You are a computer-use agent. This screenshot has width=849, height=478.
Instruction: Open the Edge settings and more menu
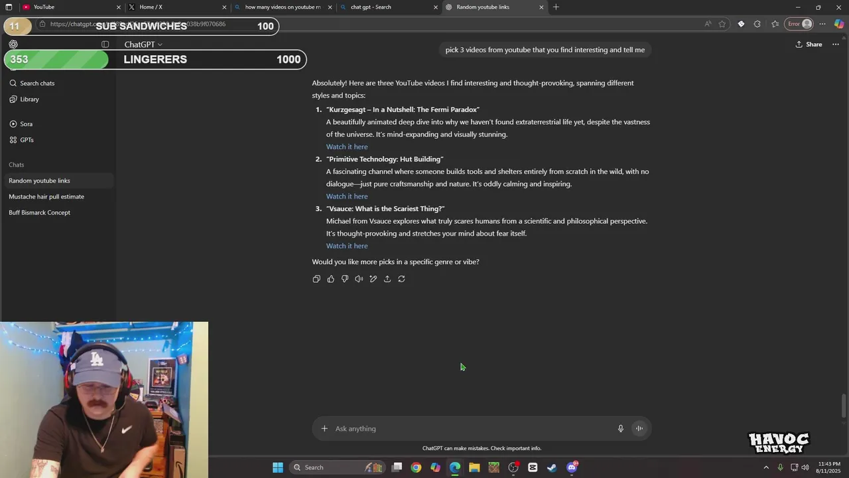pos(822,24)
